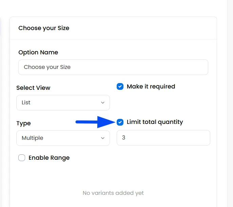233x207 pixels.
Task: Click the "Select View" field label
Action: [x=33, y=88]
